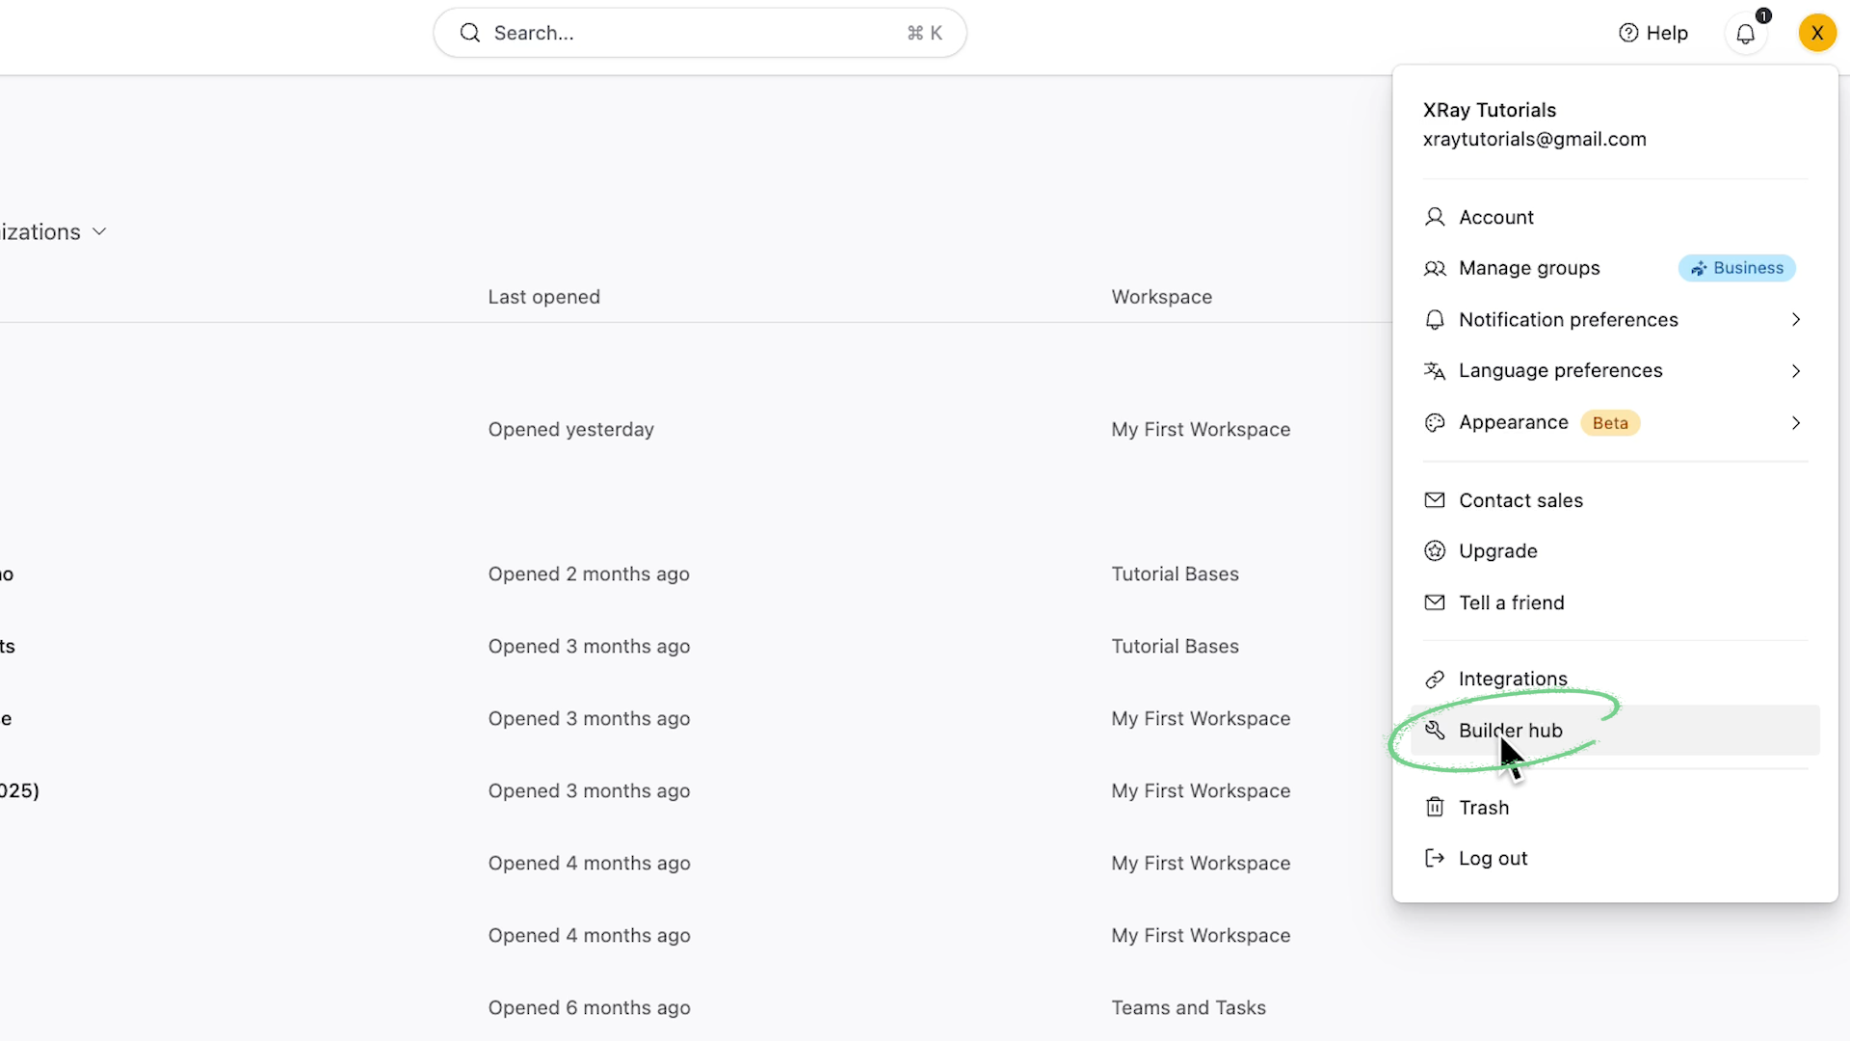Click the Account person icon
This screenshot has height=1041, width=1850.
click(x=1435, y=217)
